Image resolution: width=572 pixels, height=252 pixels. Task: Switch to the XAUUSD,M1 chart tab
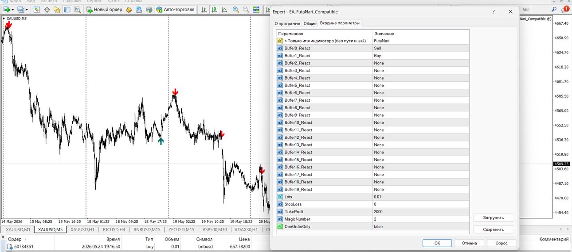[18, 229]
